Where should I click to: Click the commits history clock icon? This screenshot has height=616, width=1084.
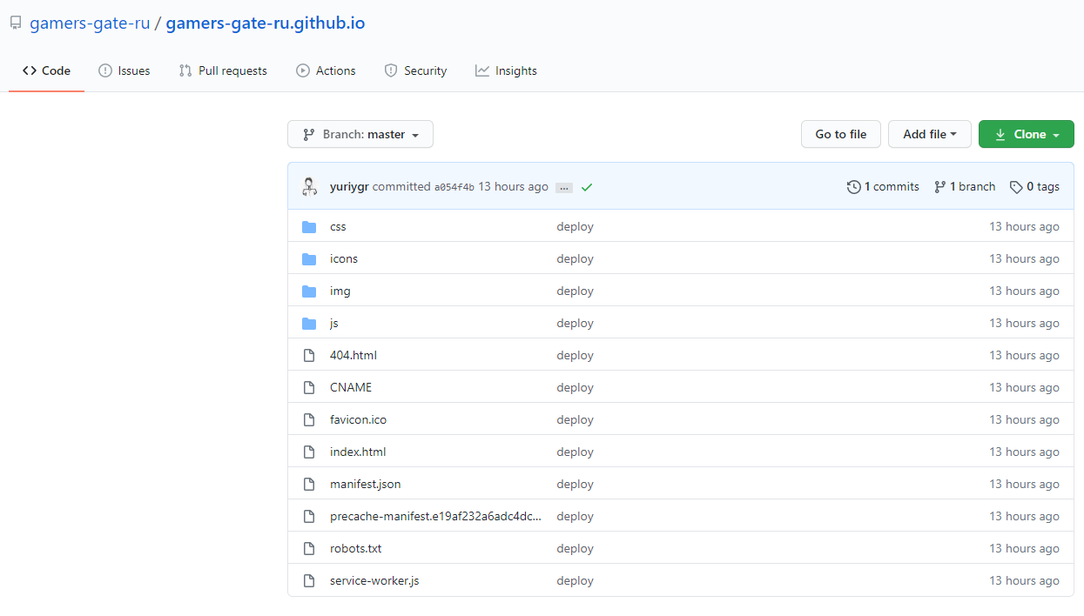tap(853, 187)
